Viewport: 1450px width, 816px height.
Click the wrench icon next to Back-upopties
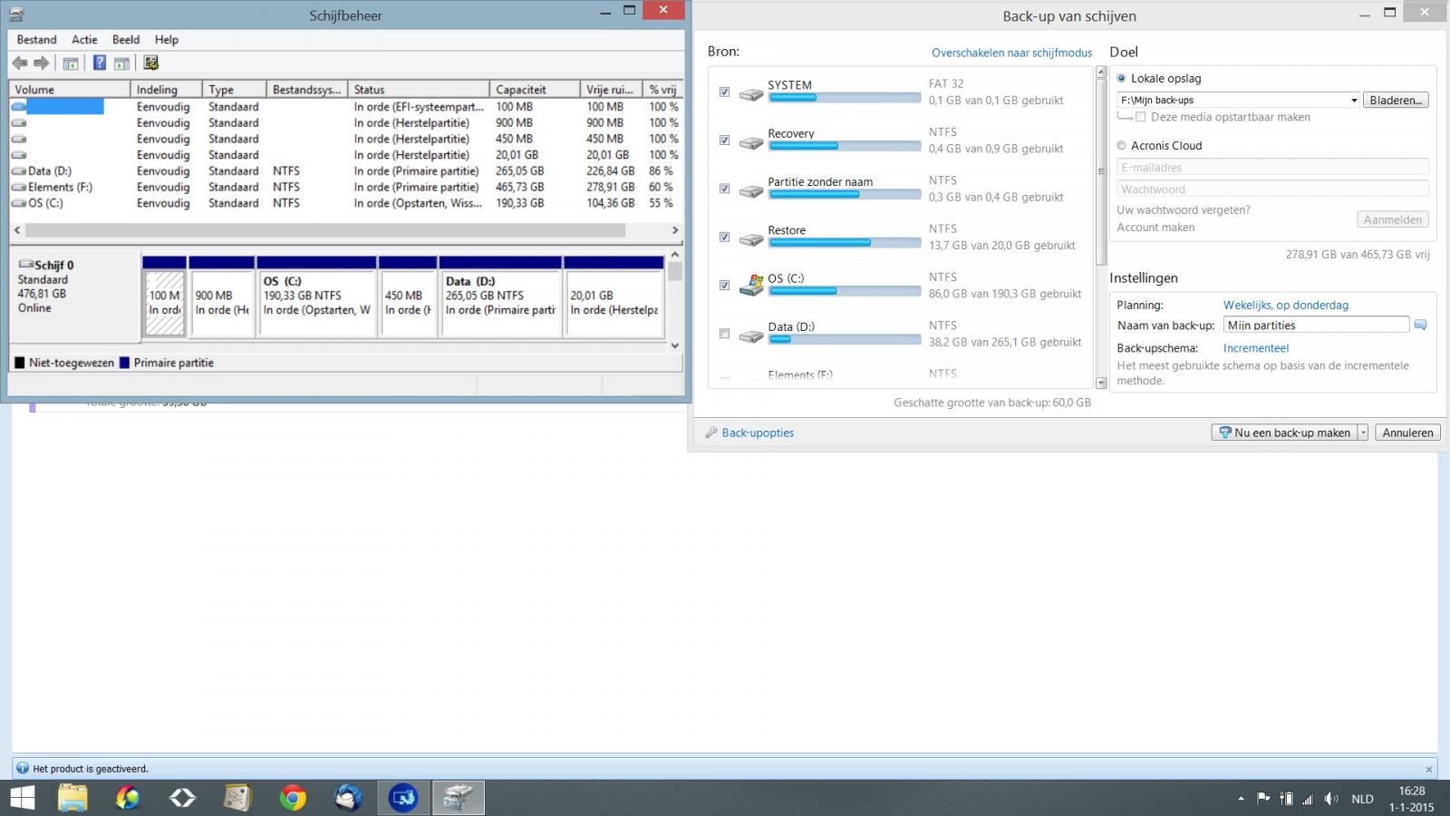tap(711, 432)
